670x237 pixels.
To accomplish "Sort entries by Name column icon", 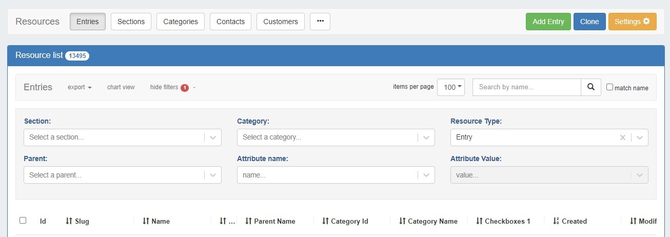I will click(x=146, y=221).
